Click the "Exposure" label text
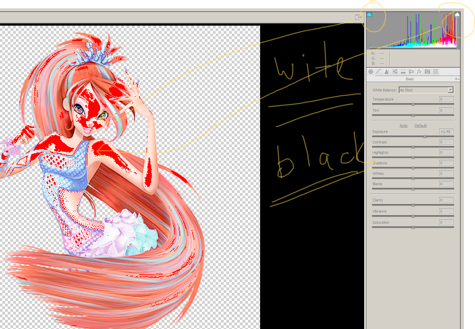The width and height of the screenshot is (475, 329). [x=380, y=132]
